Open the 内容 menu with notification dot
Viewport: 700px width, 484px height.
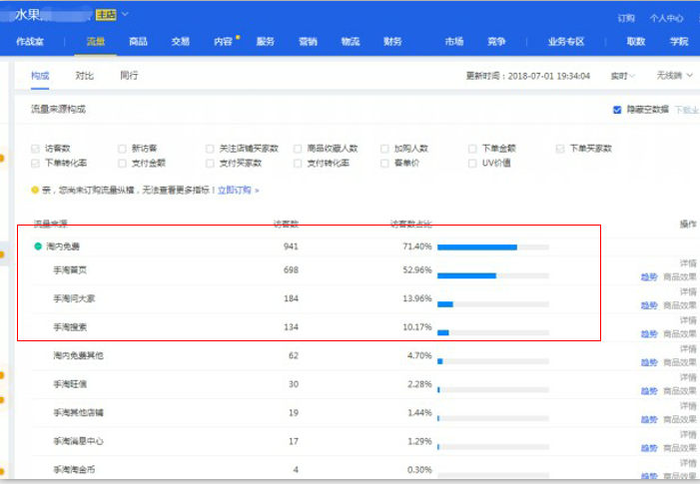pyautogui.click(x=223, y=42)
